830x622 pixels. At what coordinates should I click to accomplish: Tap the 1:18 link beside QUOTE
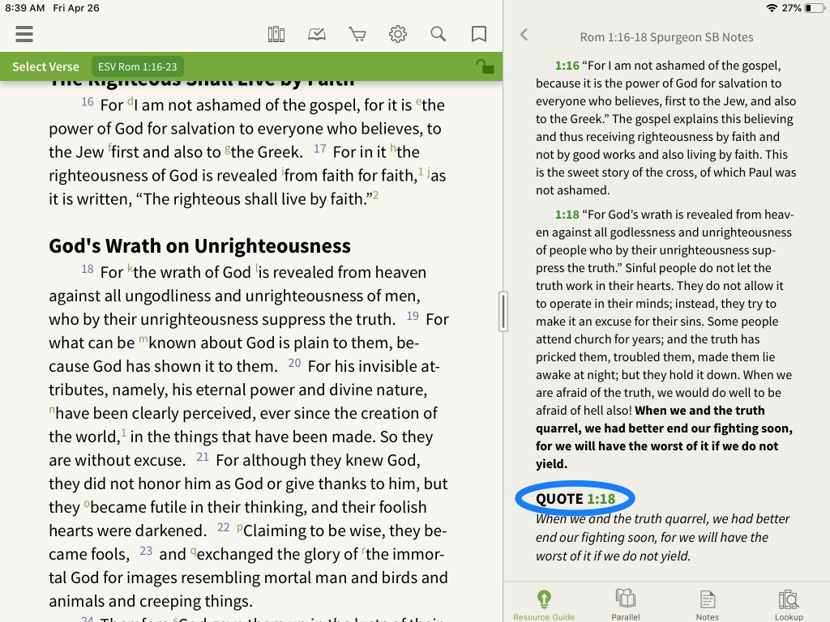[601, 499]
